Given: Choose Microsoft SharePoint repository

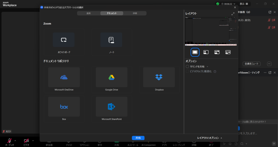Looking at the screenshot, I should (112, 109).
